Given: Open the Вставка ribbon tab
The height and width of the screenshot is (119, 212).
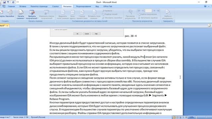Looking at the screenshot, I should click(23, 6).
